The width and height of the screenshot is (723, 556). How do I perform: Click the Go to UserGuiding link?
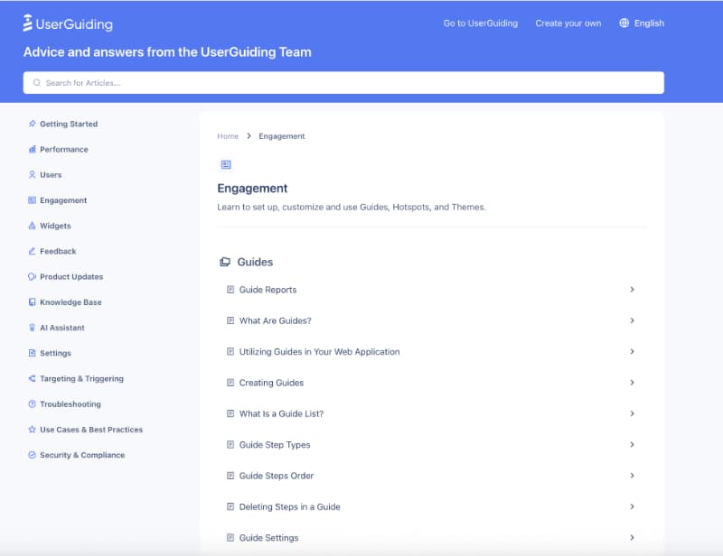click(481, 23)
